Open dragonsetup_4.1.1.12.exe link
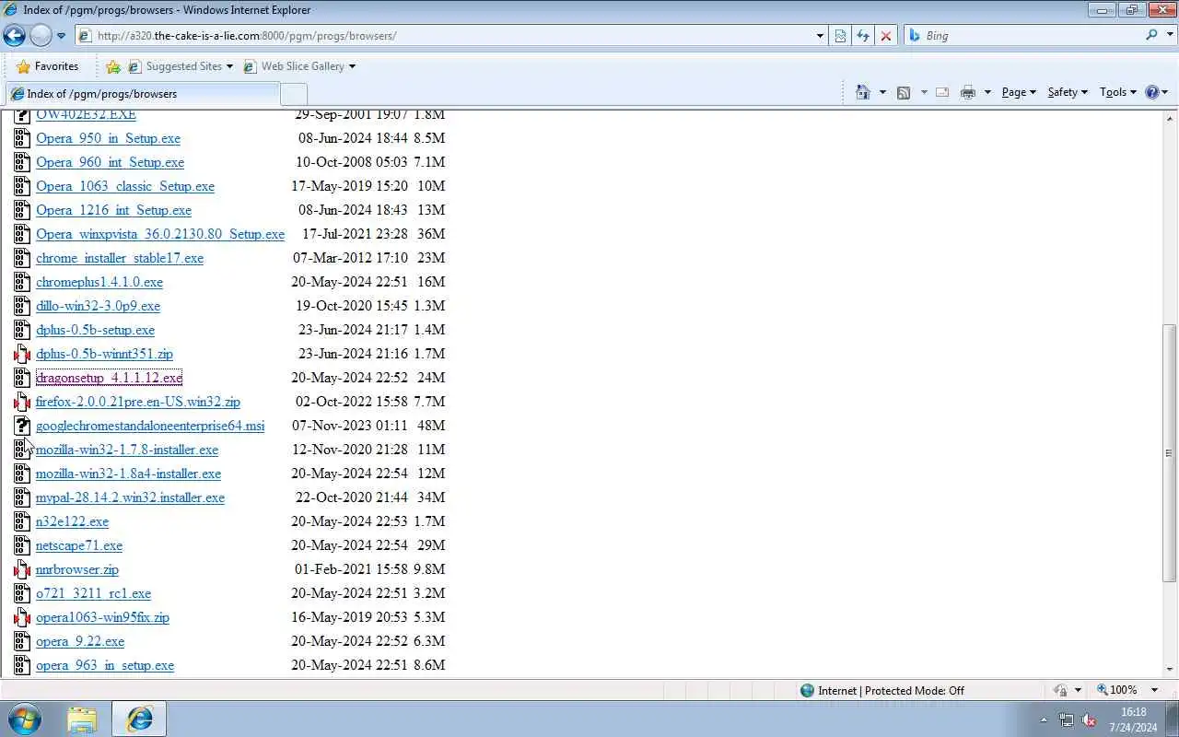The height and width of the screenshot is (737, 1179). tap(109, 378)
